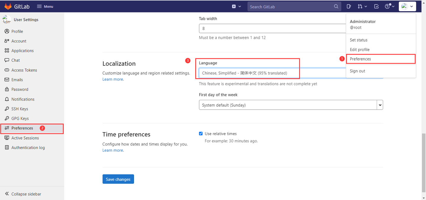The image size is (426, 200).
Task: Select Sign out from user menu
Action: point(357,71)
